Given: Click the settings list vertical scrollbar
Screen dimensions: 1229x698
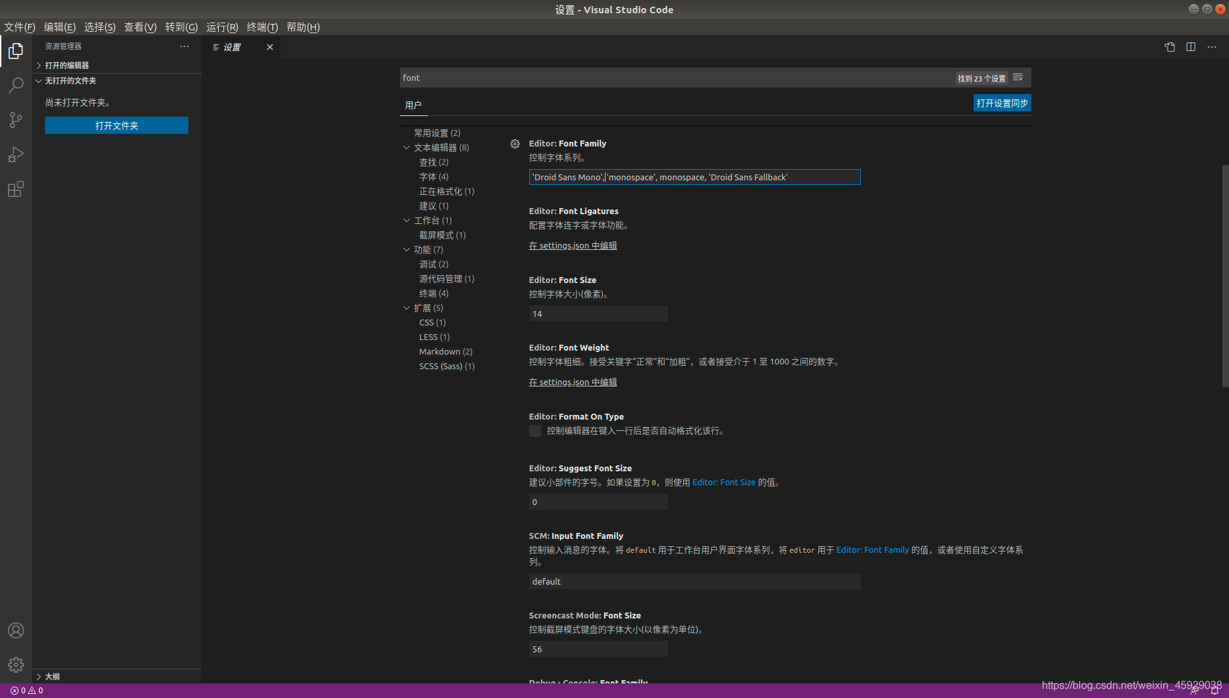Looking at the screenshot, I should 1225,276.
